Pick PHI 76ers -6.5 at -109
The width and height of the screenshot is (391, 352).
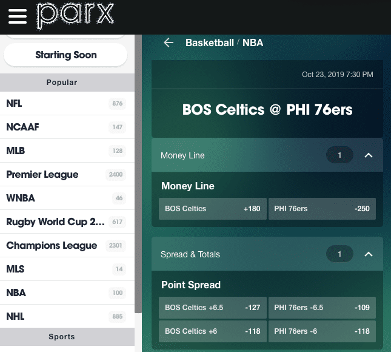coord(322,308)
